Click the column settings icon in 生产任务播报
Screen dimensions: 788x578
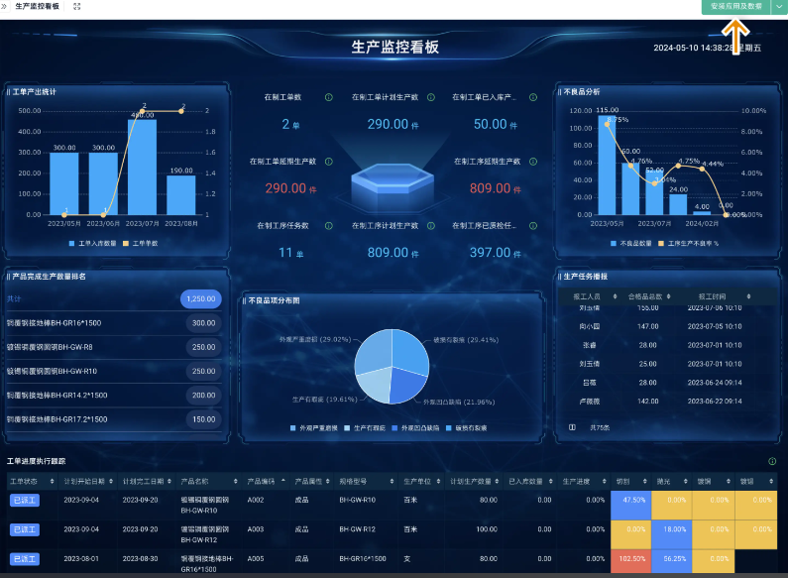pyautogui.click(x=572, y=427)
